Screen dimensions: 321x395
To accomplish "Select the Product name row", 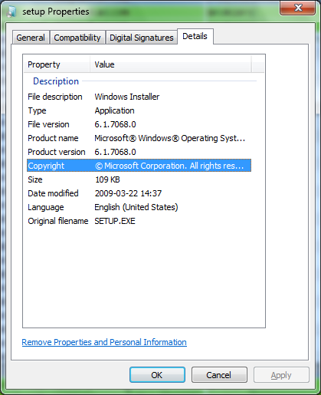I will pyautogui.click(x=139, y=138).
